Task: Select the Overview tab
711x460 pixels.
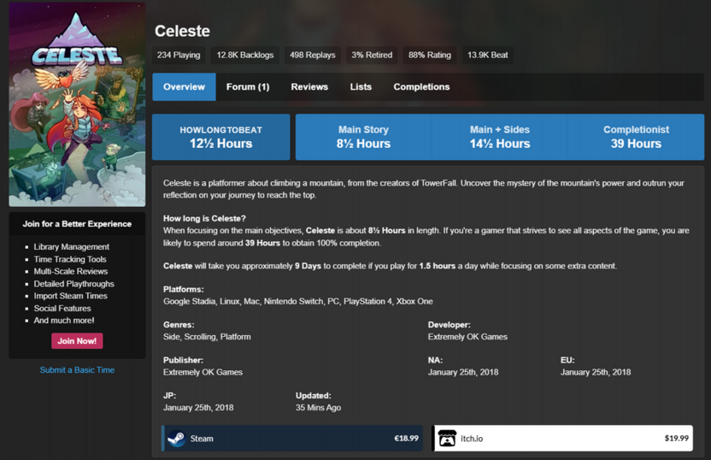Action: tap(184, 86)
